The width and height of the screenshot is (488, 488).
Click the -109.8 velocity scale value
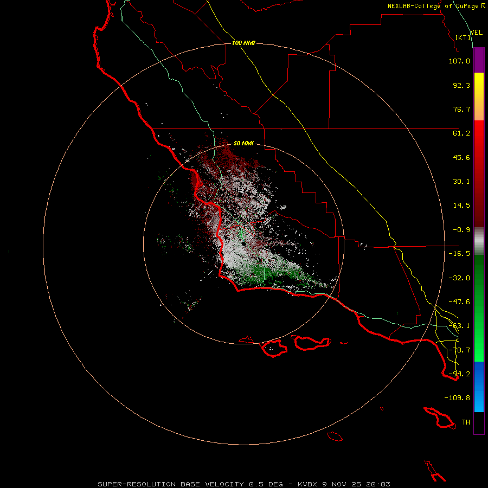point(457,398)
